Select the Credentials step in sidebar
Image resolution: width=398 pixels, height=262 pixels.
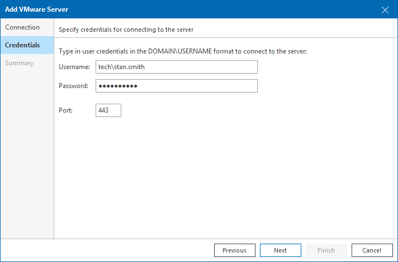[x=23, y=45]
